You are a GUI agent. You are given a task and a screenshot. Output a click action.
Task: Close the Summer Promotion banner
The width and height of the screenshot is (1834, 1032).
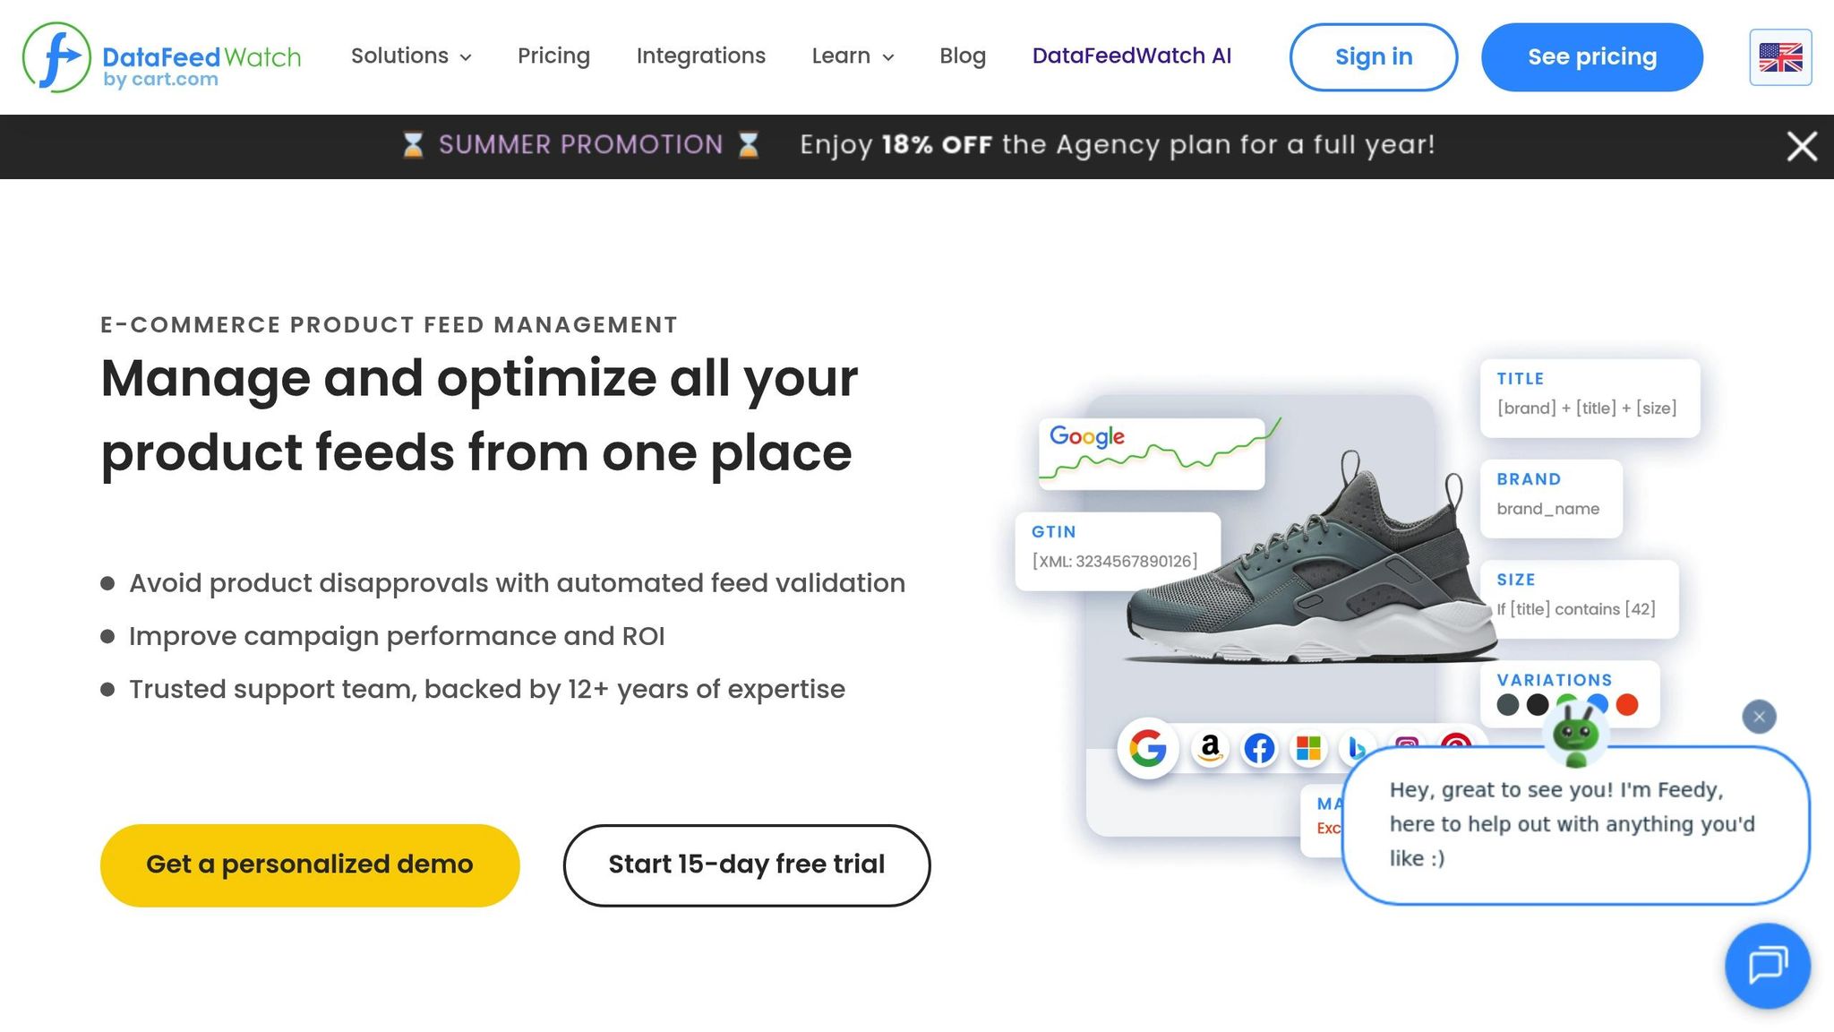(1802, 146)
